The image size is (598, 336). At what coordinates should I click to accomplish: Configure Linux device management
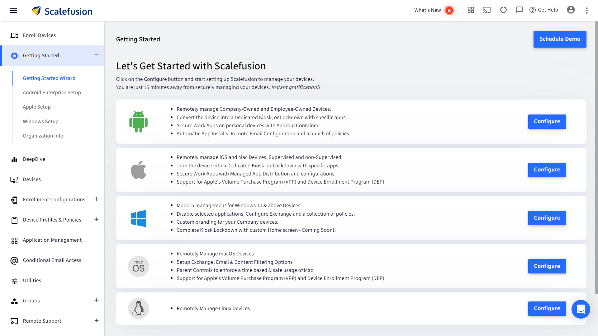point(547,309)
